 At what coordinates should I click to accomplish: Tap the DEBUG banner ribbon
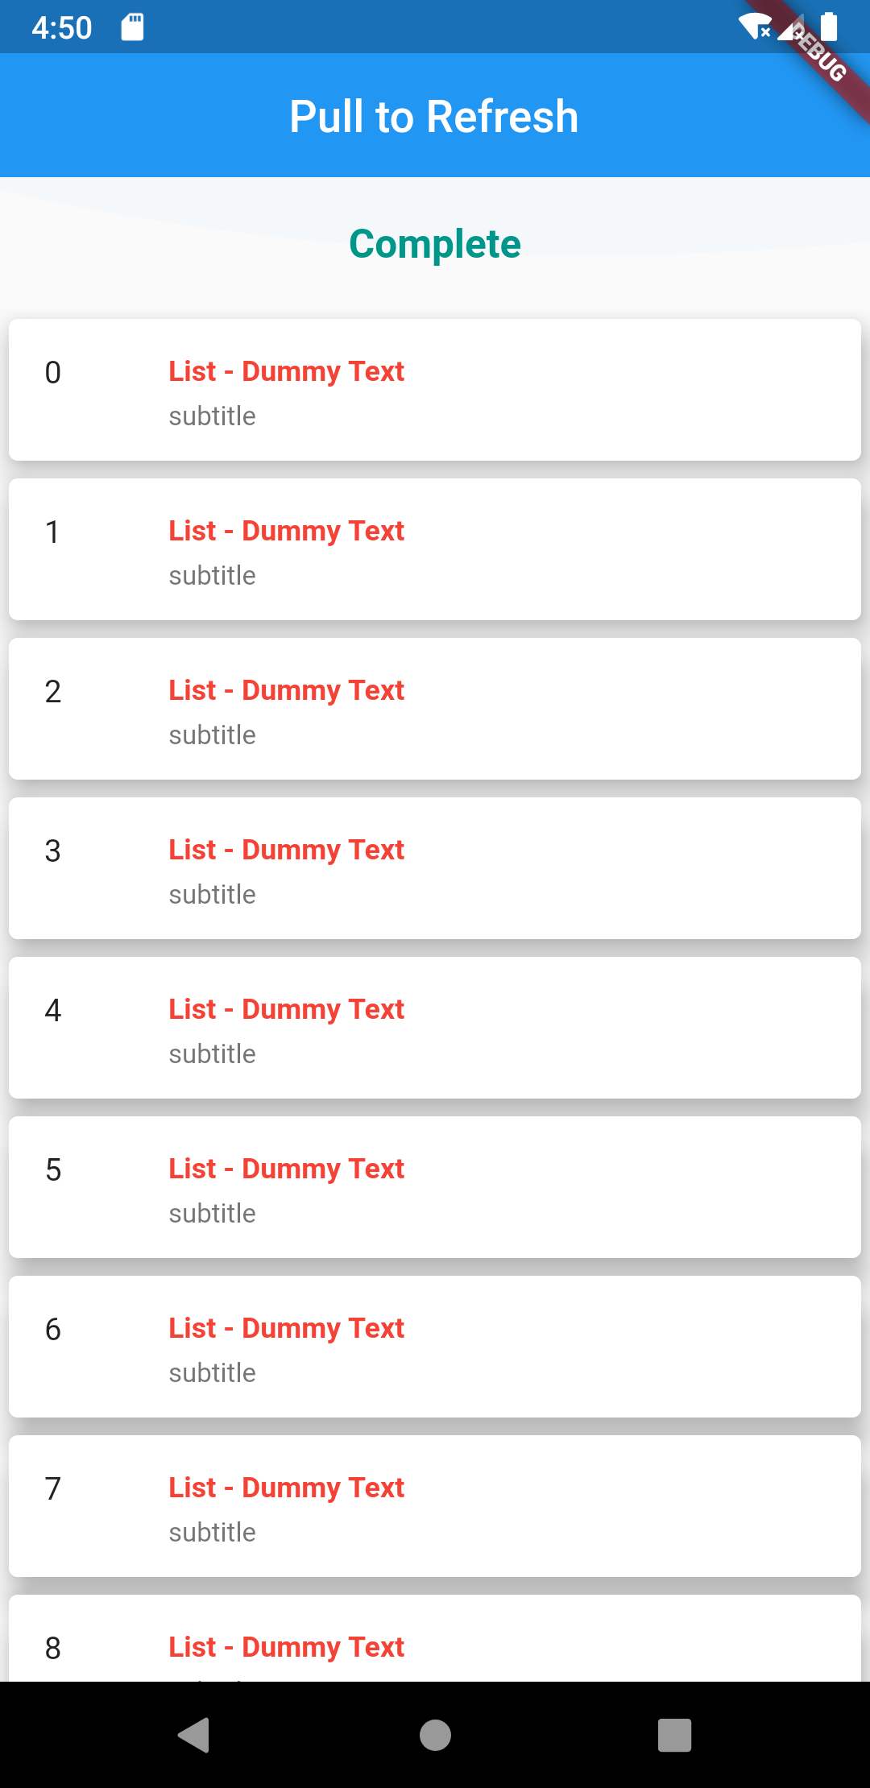click(817, 55)
